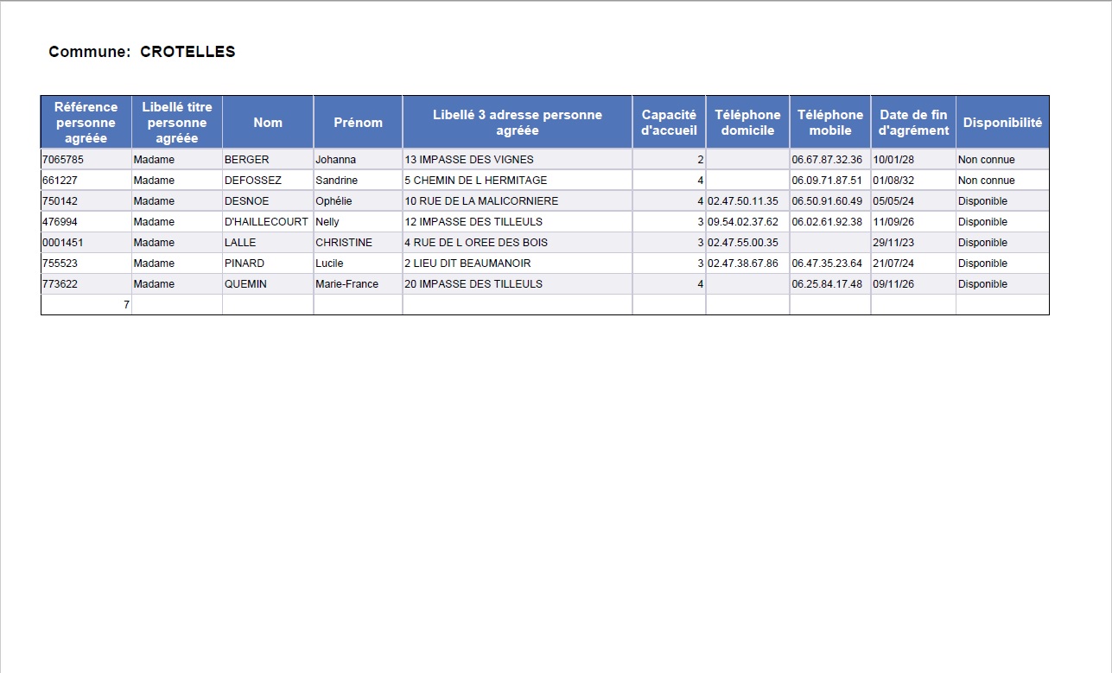
Task: Select first name CHRISTINE
Action: [344, 243]
